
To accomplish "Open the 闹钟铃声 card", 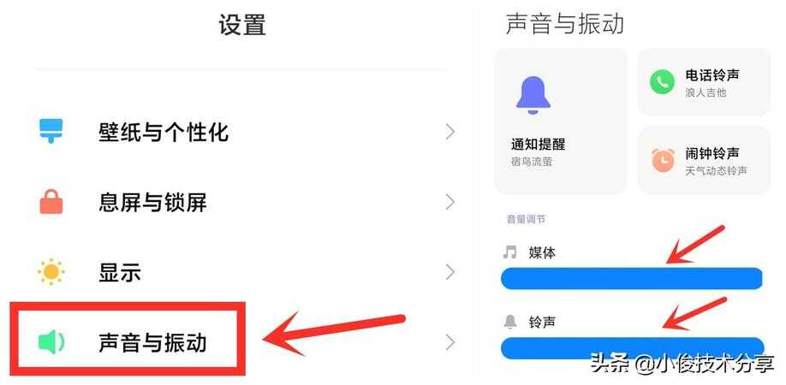I will [x=704, y=160].
